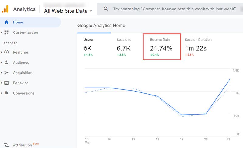The height and width of the screenshot is (152, 243).
Task: Click the BETA badge beside Attribution
Action: click(x=36, y=144)
